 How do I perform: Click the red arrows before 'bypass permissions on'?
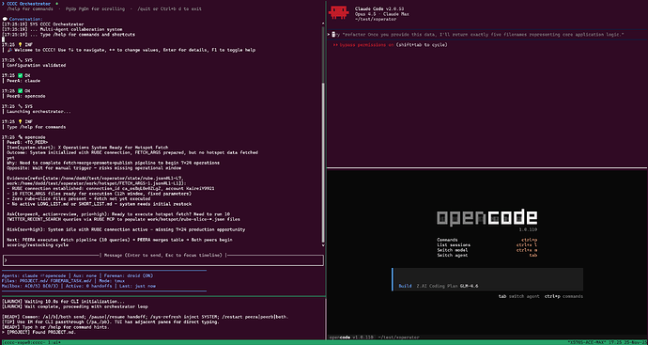335,45
